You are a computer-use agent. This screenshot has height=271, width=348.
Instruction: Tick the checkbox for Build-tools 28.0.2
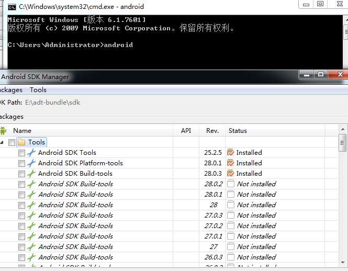pyautogui.click(x=21, y=184)
